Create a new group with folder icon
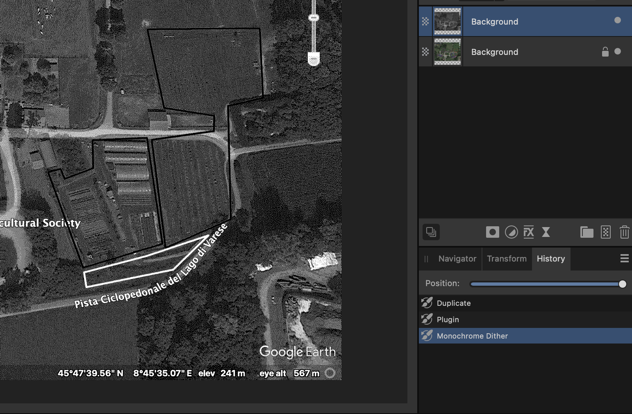The image size is (632, 414). click(x=587, y=232)
